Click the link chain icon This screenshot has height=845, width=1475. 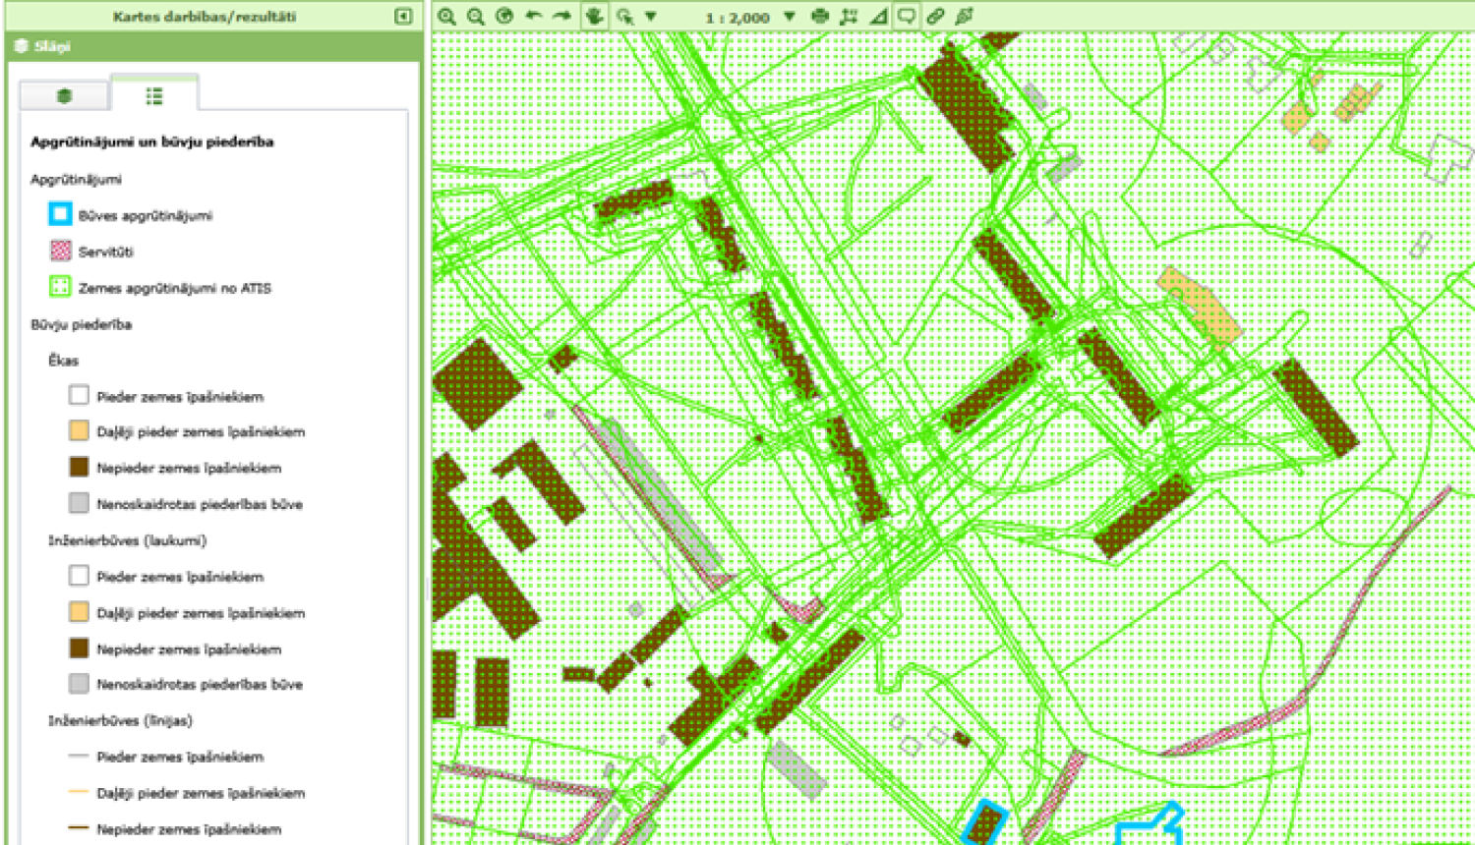pyautogui.click(x=935, y=17)
